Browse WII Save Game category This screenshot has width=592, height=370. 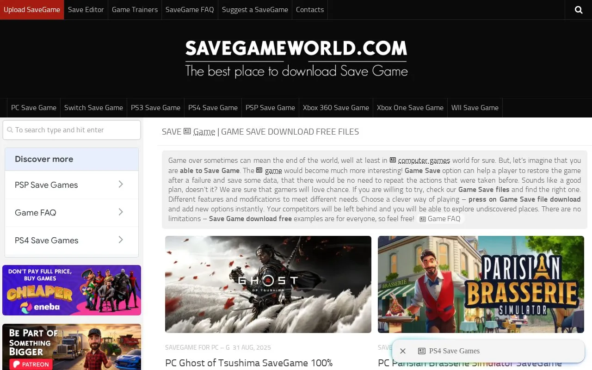tap(475, 108)
